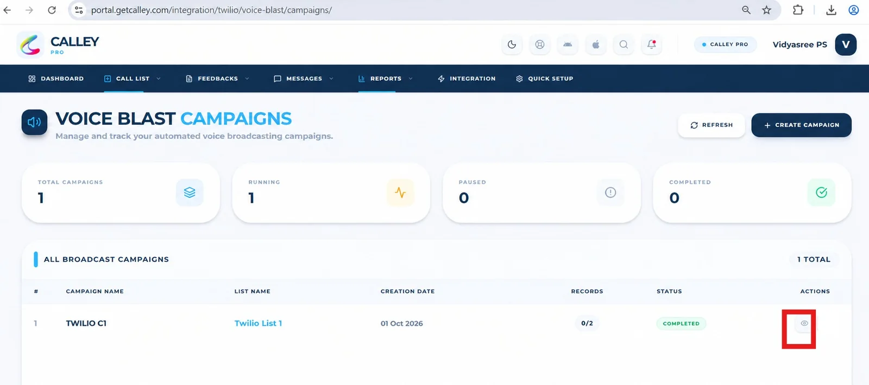This screenshot has height=385, width=869.
Task: Click the Paused alert icon
Action: [x=610, y=193]
